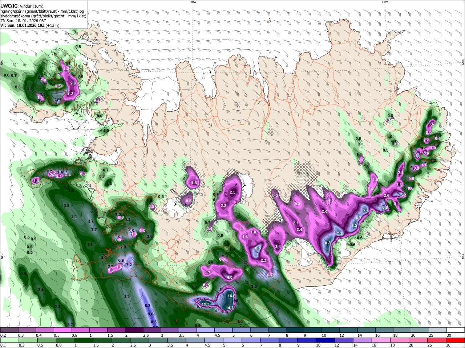
Task: Click the '15W' longitude label
Action: point(385,2)
